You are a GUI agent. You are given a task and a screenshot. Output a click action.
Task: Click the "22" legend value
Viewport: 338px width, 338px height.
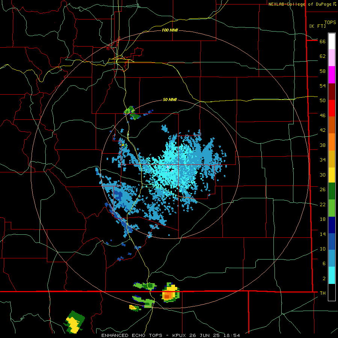click(323, 205)
